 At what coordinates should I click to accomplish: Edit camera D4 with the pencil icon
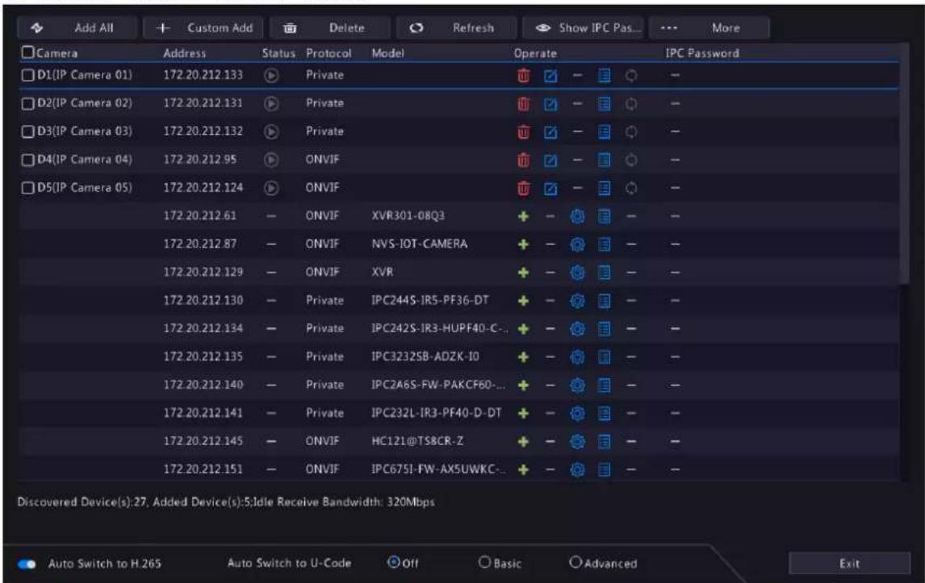pyautogui.click(x=550, y=160)
